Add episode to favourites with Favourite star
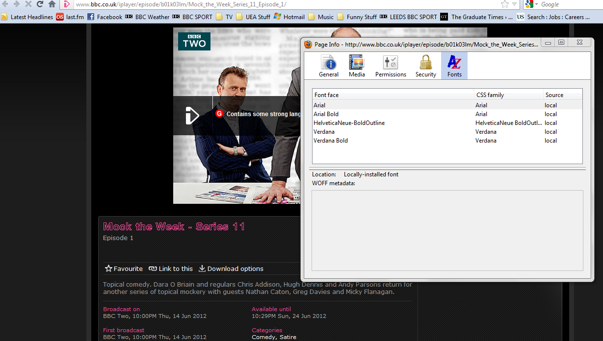The height and width of the screenshot is (341, 603). pos(124,268)
